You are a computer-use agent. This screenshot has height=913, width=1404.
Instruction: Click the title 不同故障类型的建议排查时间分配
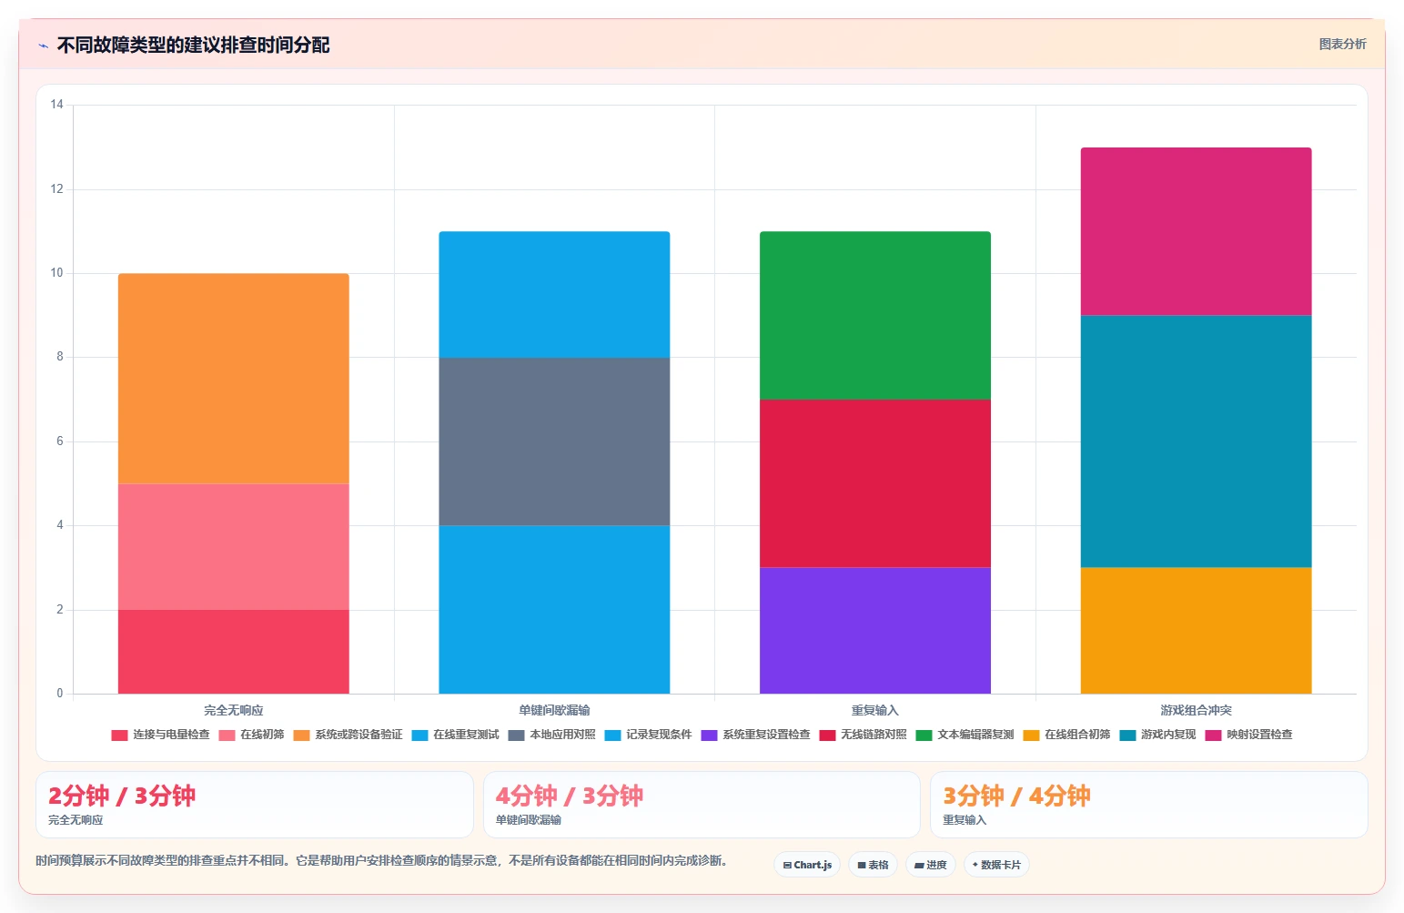point(193,46)
